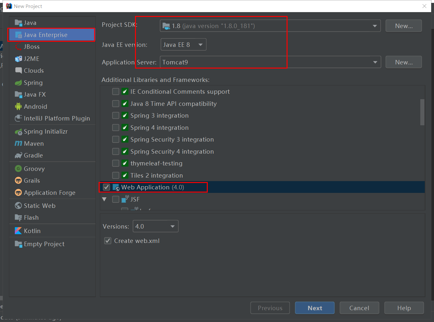Click the Groovy icon
Screen dimensions: 434x322
(19, 169)
